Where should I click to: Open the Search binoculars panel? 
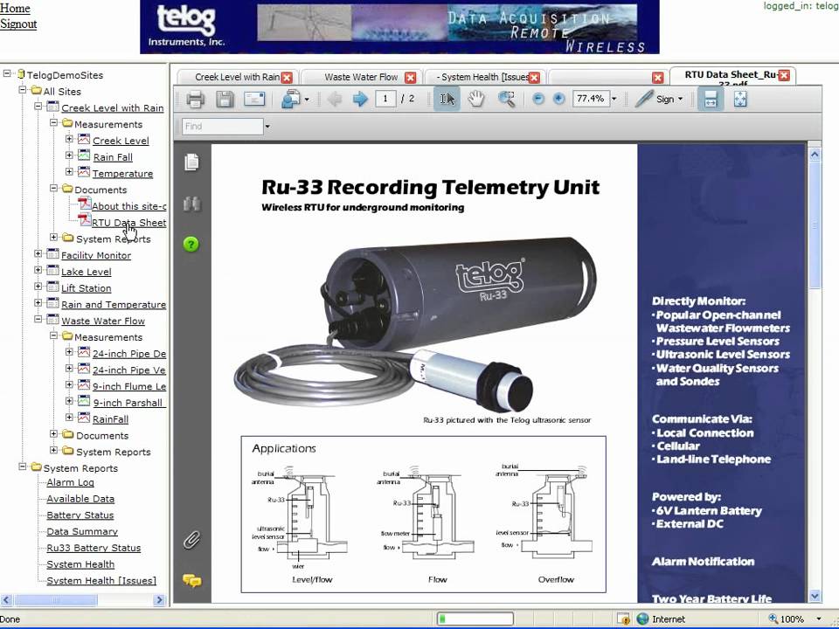[x=191, y=204]
